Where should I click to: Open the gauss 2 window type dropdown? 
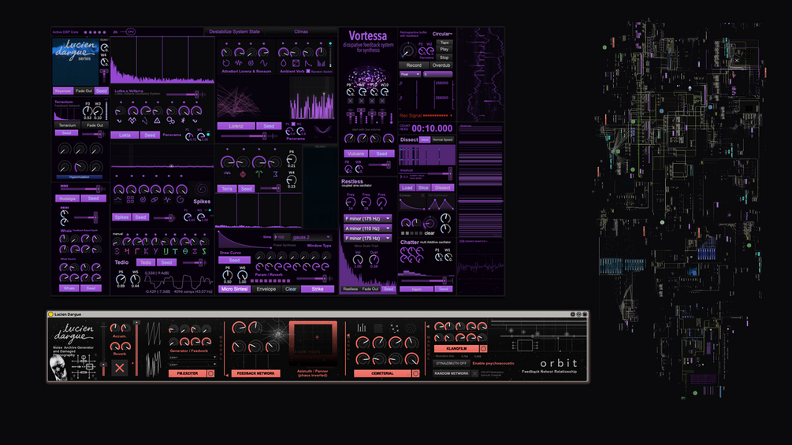pyautogui.click(x=311, y=237)
